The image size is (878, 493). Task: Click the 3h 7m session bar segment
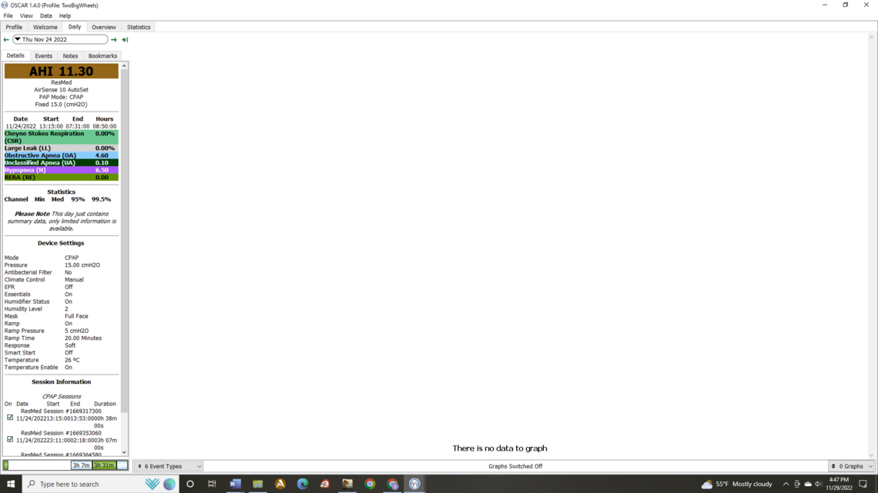coord(81,465)
